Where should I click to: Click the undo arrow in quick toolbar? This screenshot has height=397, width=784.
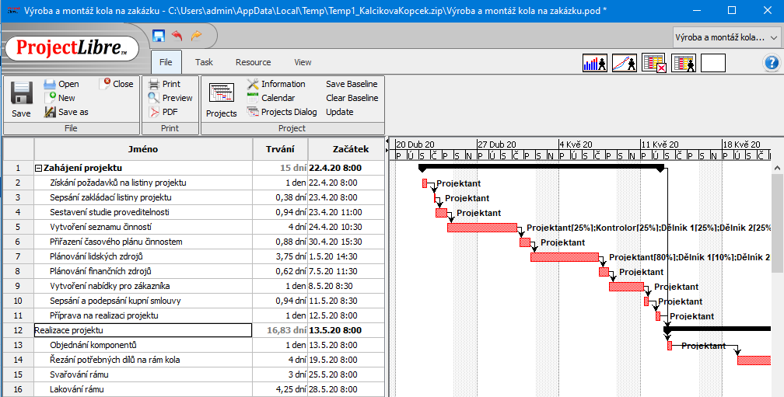coord(177,36)
